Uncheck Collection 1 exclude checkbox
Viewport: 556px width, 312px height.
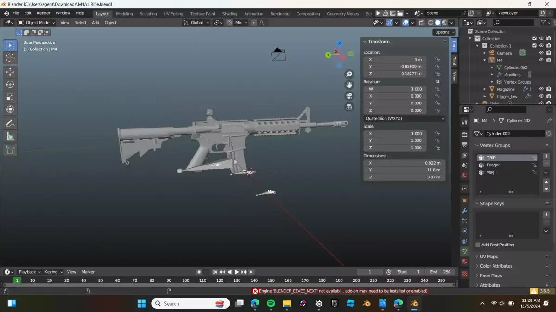pos(534,46)
